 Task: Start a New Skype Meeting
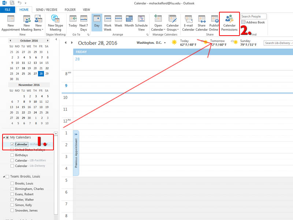(55, 23)
